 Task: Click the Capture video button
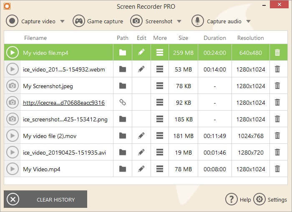pyautogui.click(x=31, y=21)
